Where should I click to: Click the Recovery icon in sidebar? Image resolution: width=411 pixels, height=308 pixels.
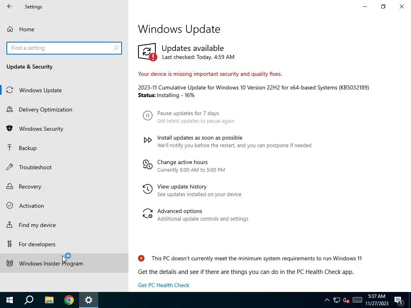point(10,186)
